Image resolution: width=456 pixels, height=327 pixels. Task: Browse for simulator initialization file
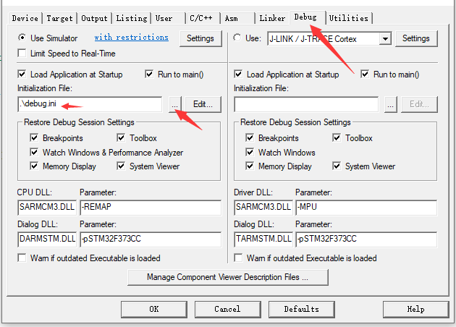(x=174, y=104)
